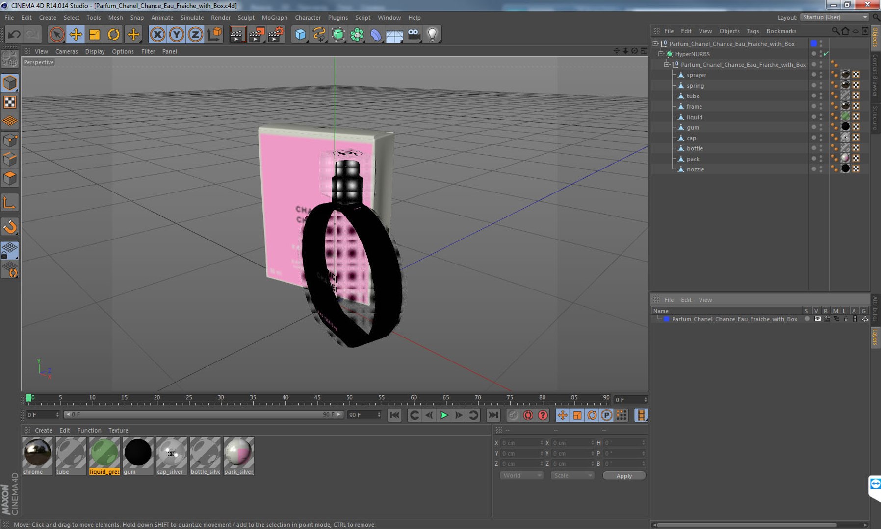Screen dimensions: 881x529
Task: Click the pack object's material tag
Action: pyautogui.click(x=845, y=159)
